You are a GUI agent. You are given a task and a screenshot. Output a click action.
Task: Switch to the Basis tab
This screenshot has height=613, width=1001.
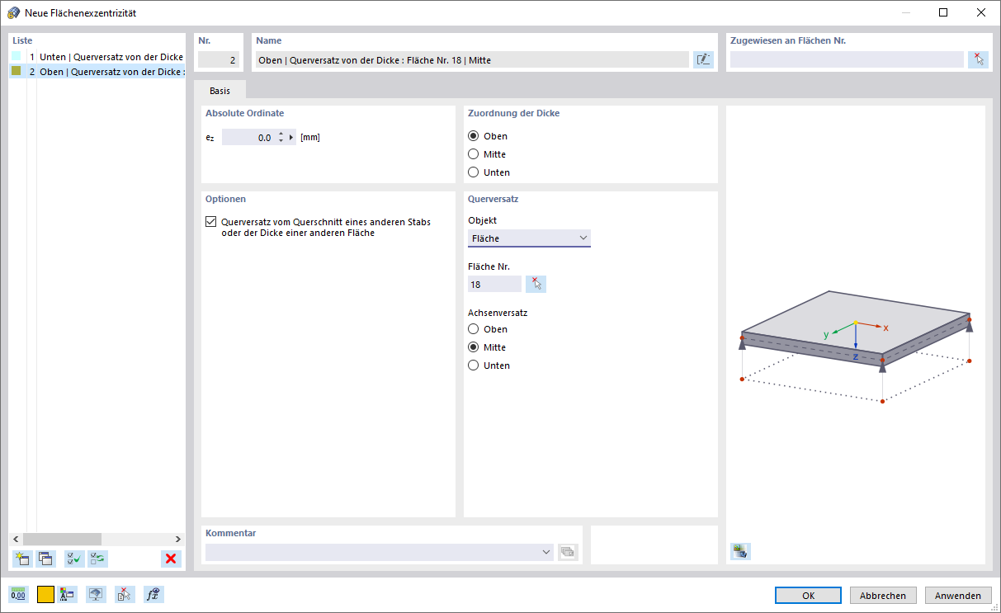pyautogui.click(x=220, y=91)
